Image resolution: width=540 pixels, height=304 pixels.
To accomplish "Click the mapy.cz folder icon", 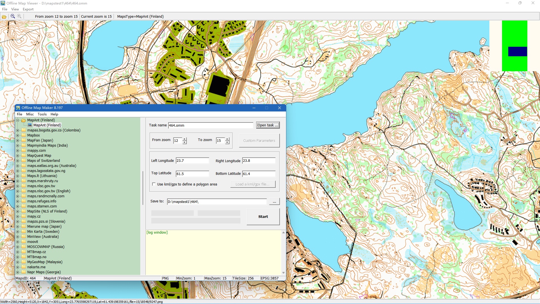I will 24,216.
